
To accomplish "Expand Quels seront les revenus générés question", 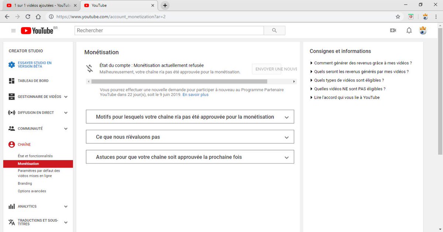I will [359, 72].
